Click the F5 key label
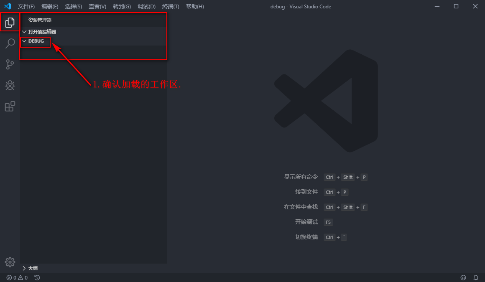 [328, 222]
